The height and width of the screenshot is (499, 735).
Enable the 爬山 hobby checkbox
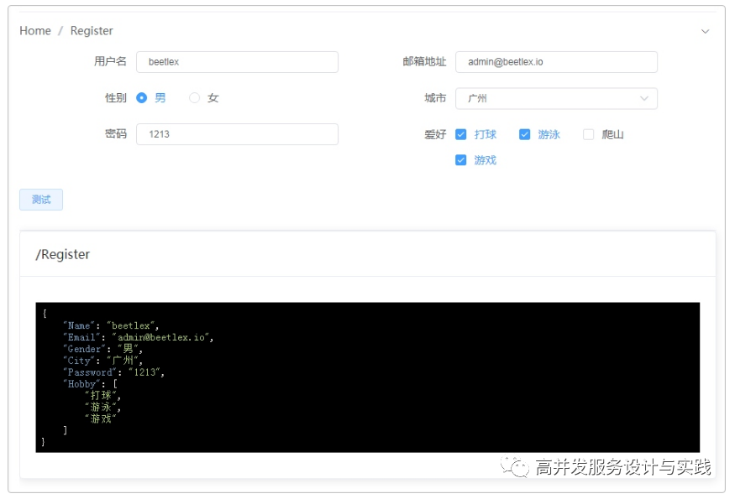589,133
